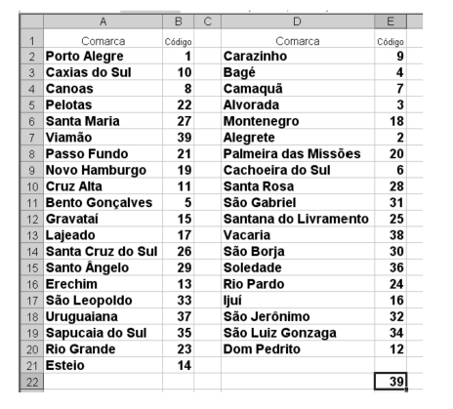Image resolution: width=453 pixels, height=409 pixels.
Task: Select the Código header in column B
Action: (x=178, y=42)
